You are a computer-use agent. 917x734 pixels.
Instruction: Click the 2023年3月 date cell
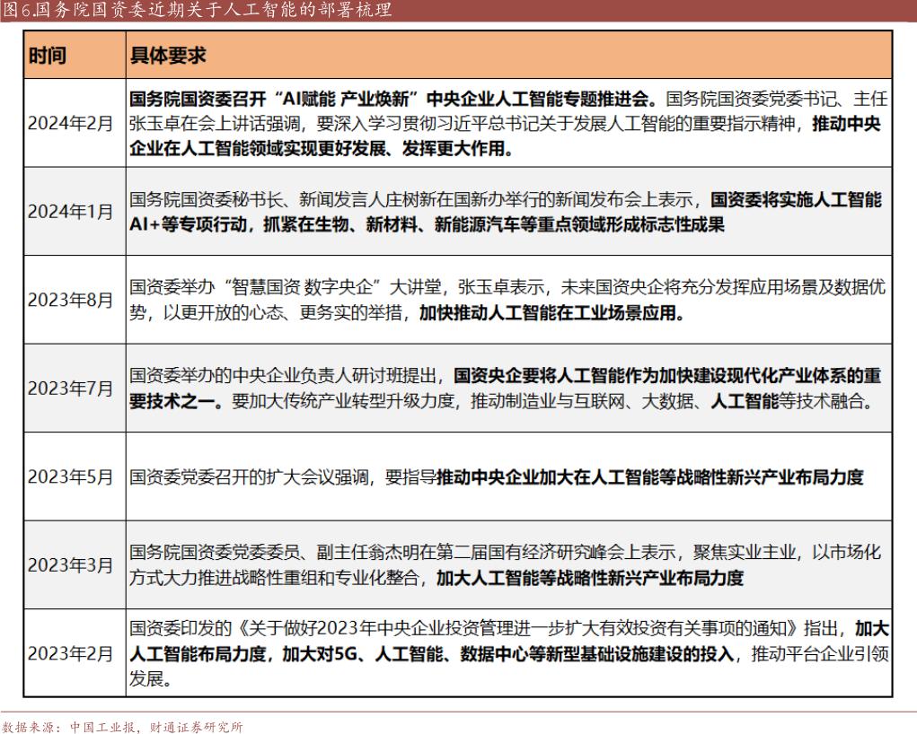(70, 565)
